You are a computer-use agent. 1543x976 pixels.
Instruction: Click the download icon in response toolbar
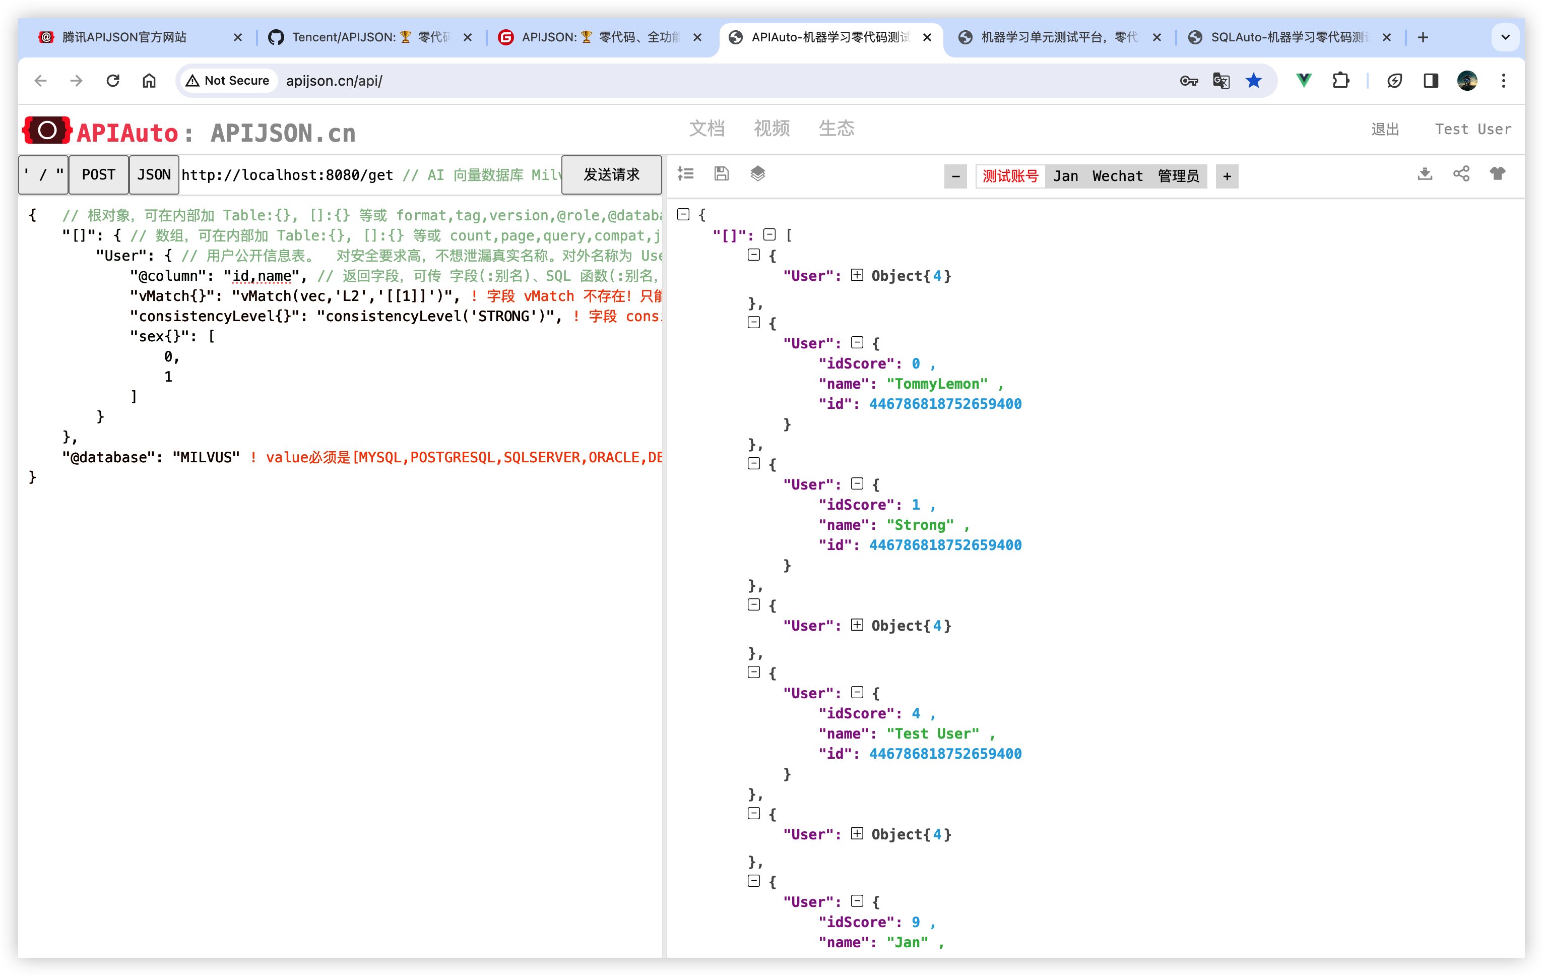click(x=1425, y=174)
